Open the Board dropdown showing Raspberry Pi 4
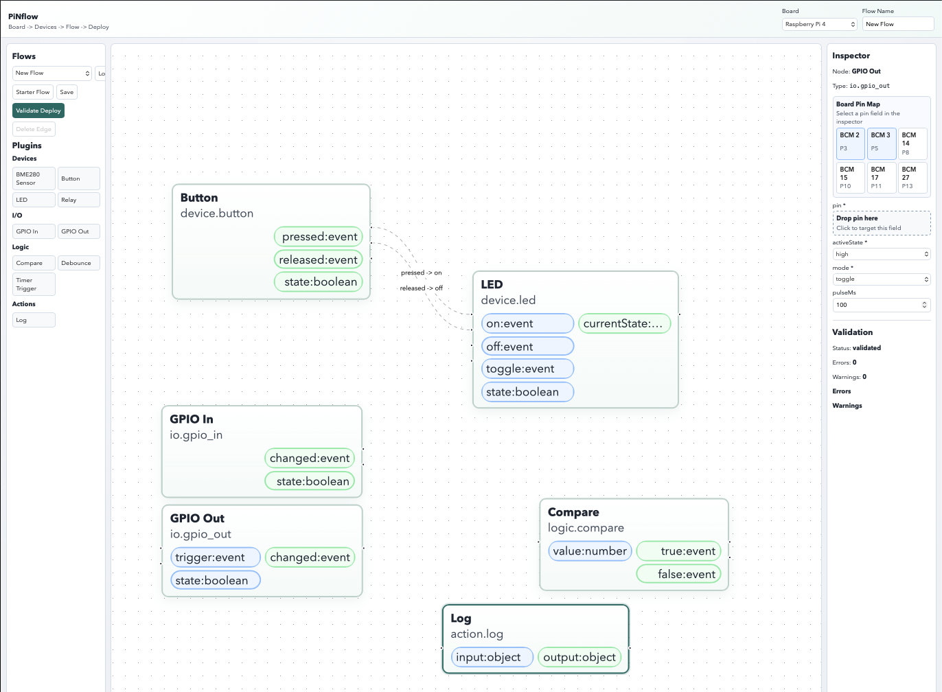The image size is (942, 692). tap(819, 23)
